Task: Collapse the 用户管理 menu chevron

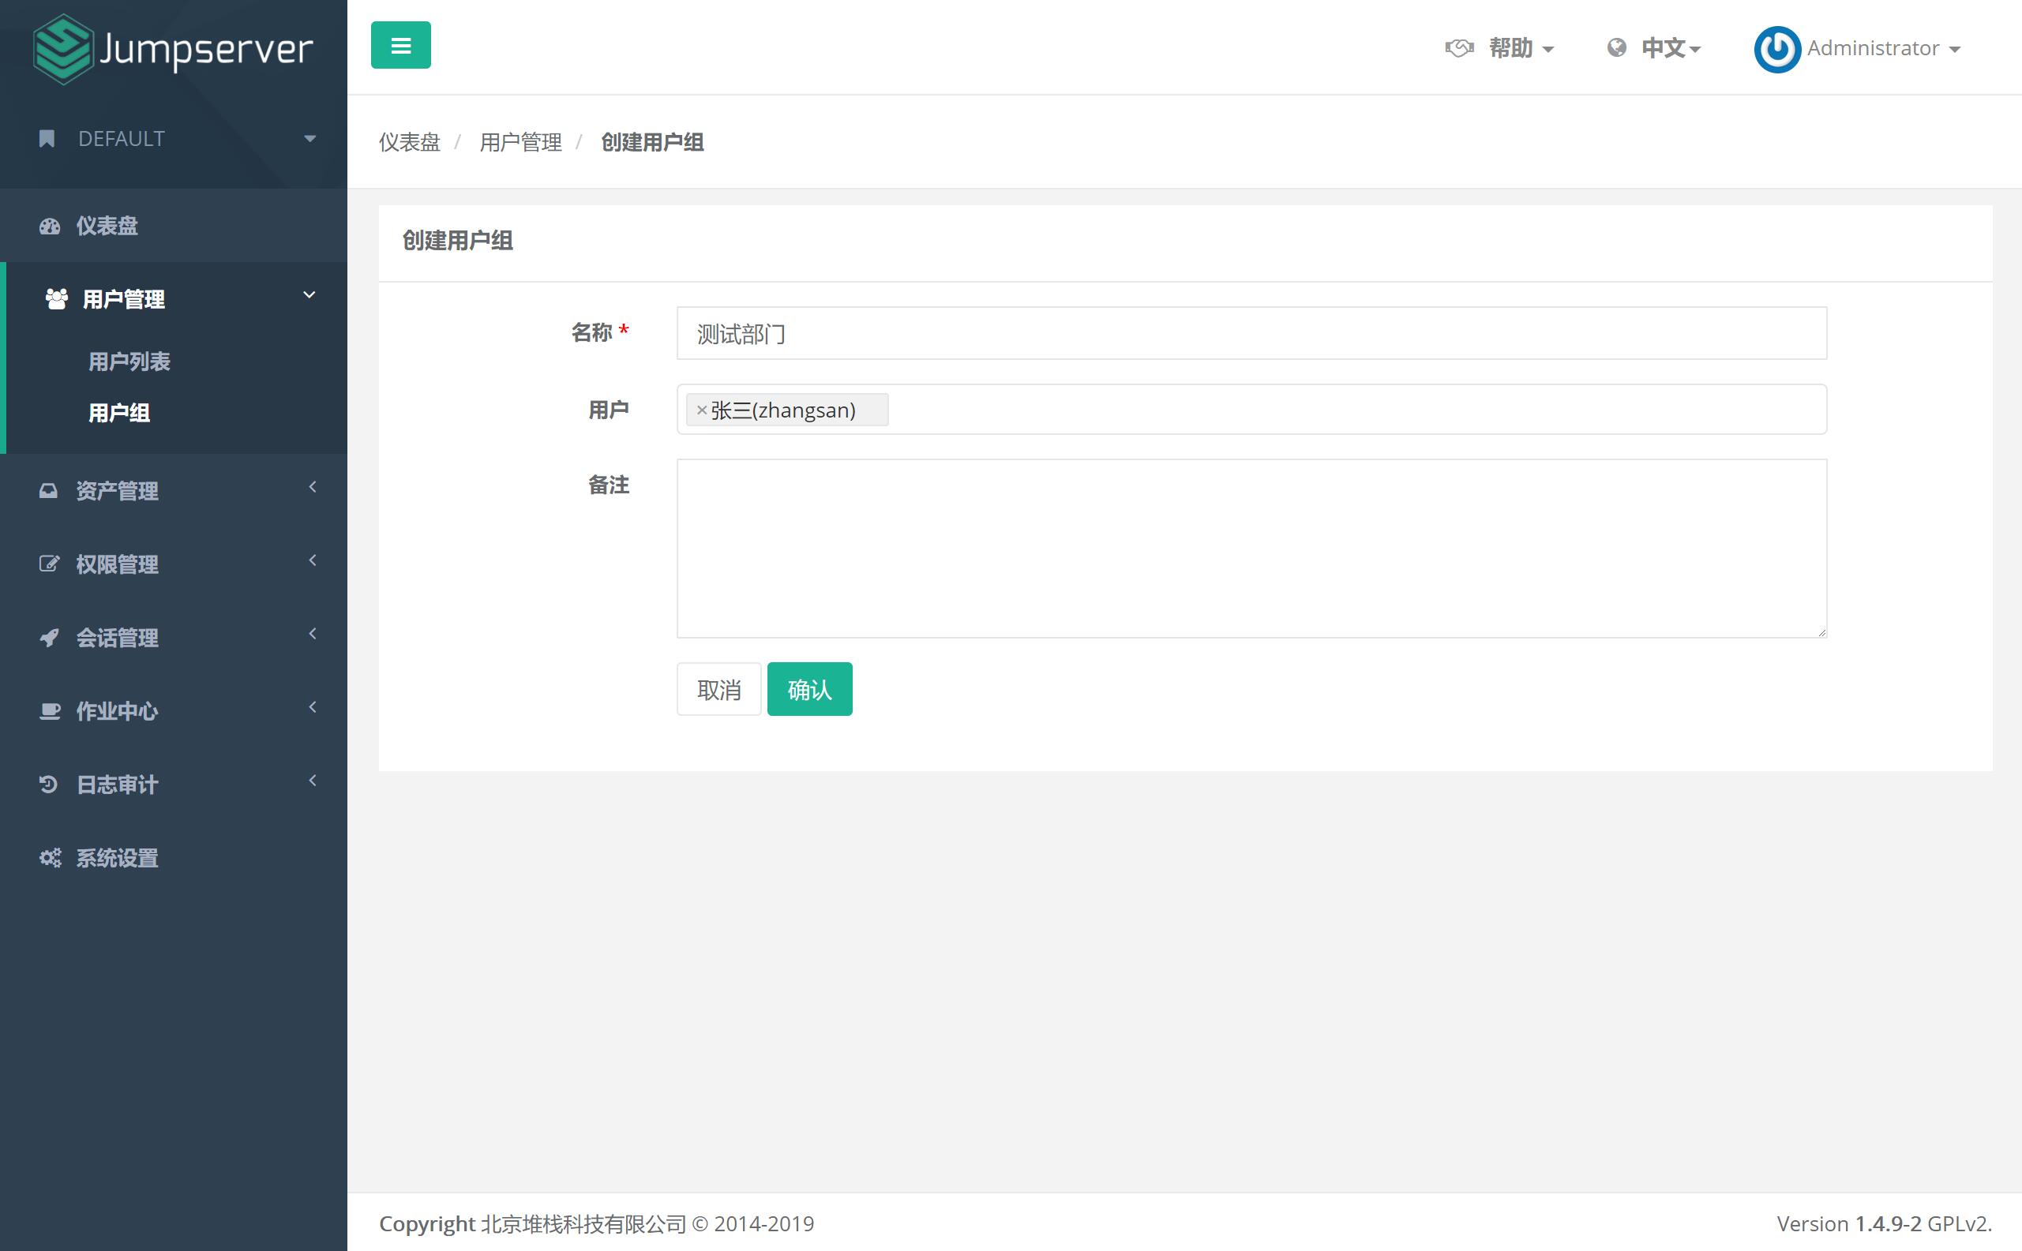Action: (x=309, y=295)
